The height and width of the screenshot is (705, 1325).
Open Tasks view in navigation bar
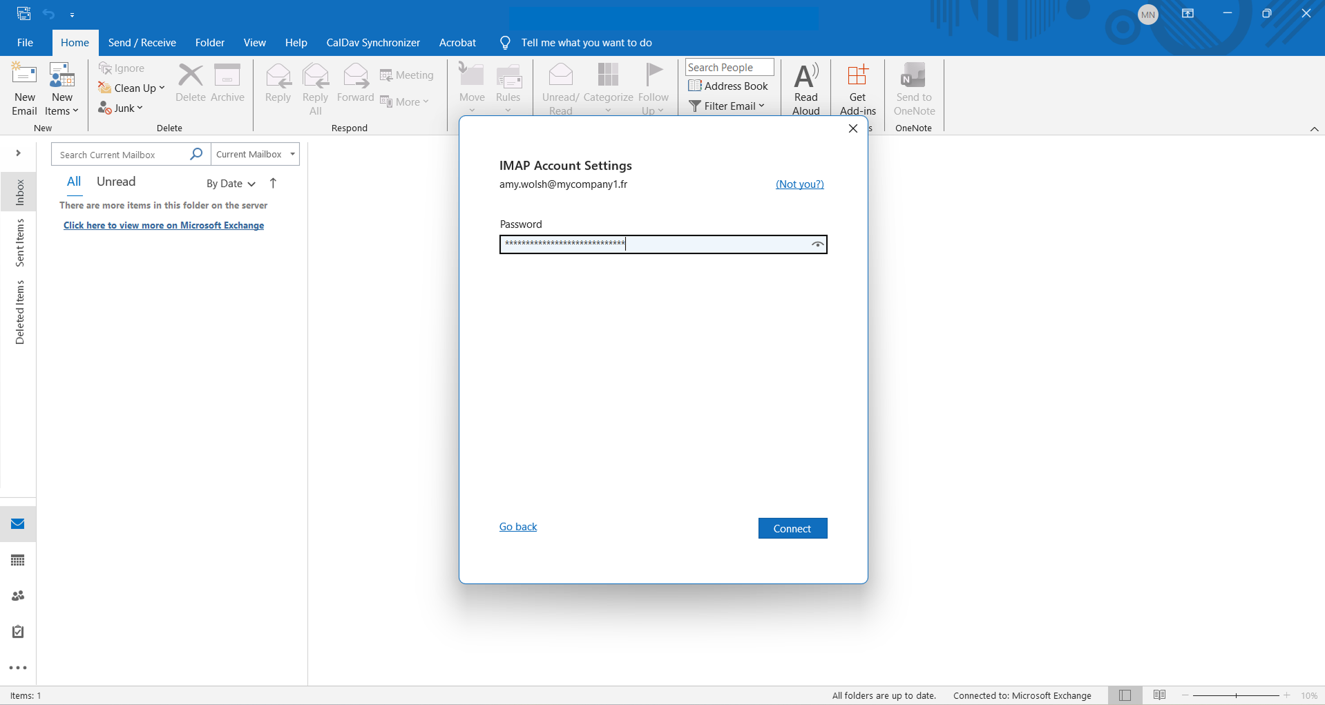coord(18,632)
